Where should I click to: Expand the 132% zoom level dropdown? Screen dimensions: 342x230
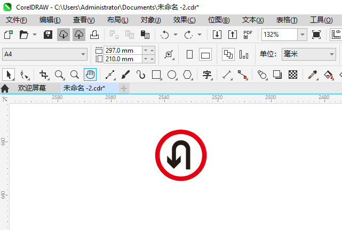tap(303, 35)
